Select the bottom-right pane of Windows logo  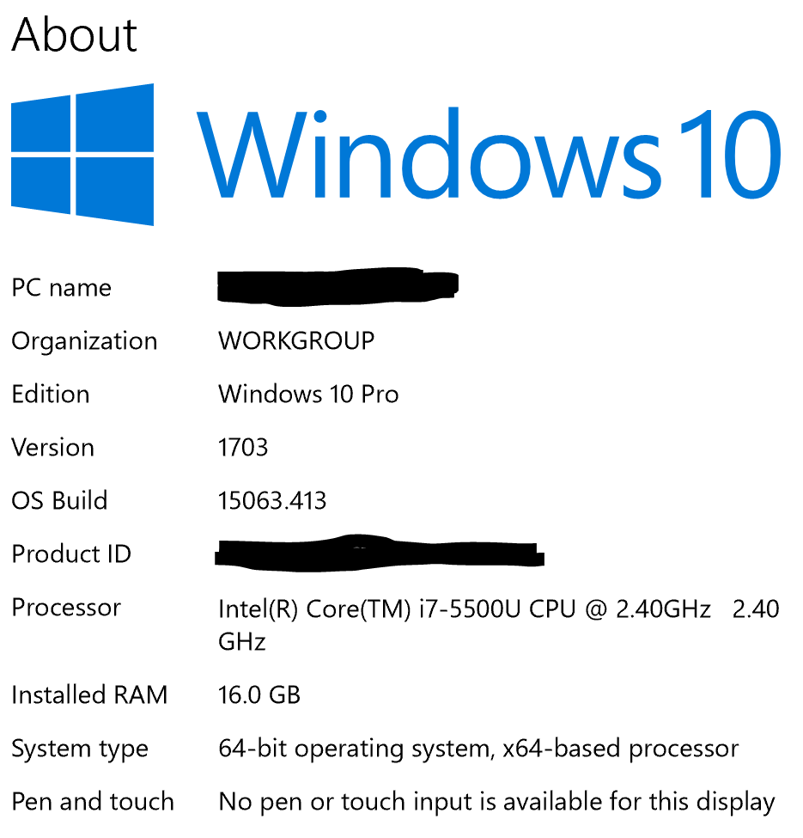[x=116, y=189]
